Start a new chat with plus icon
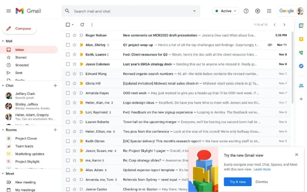This screenshot has width=307, height=192. [55, 86]
